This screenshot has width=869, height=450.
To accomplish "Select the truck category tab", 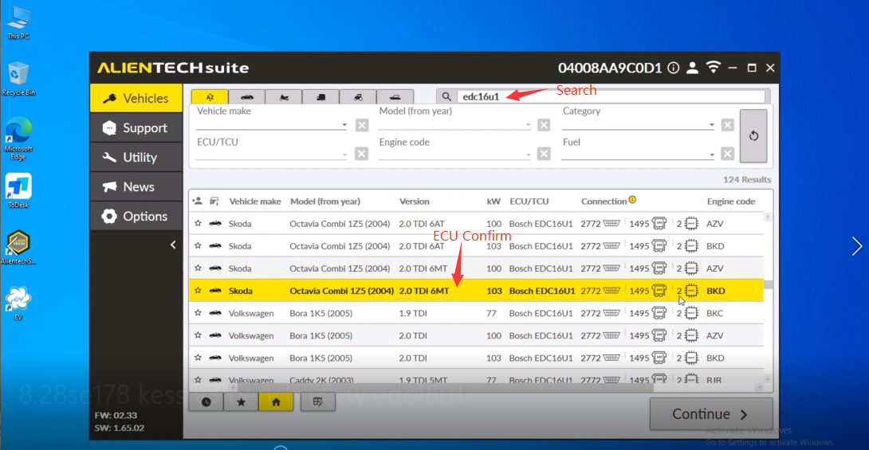I will [320, 97].
